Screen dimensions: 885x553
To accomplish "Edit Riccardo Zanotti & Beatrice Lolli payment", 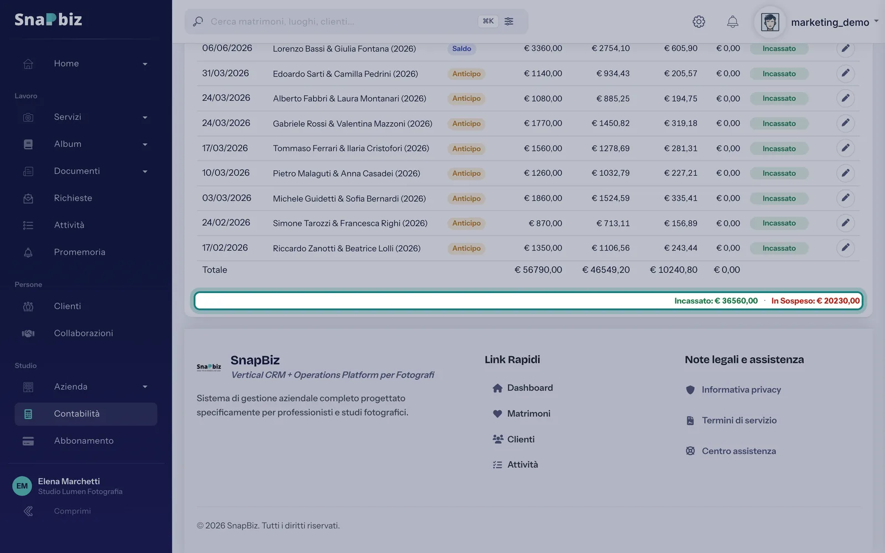I will (845, 248).
